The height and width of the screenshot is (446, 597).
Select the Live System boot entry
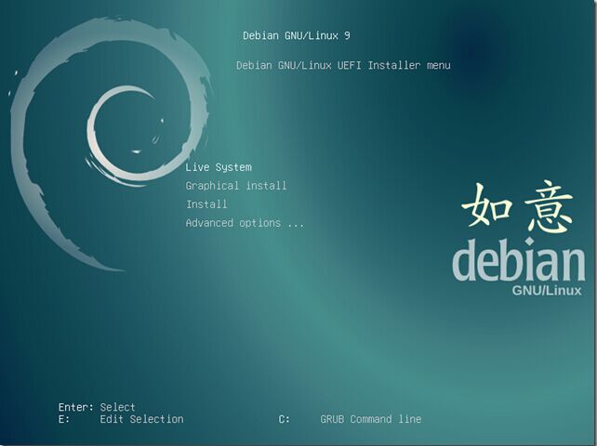tap(219, 167)
